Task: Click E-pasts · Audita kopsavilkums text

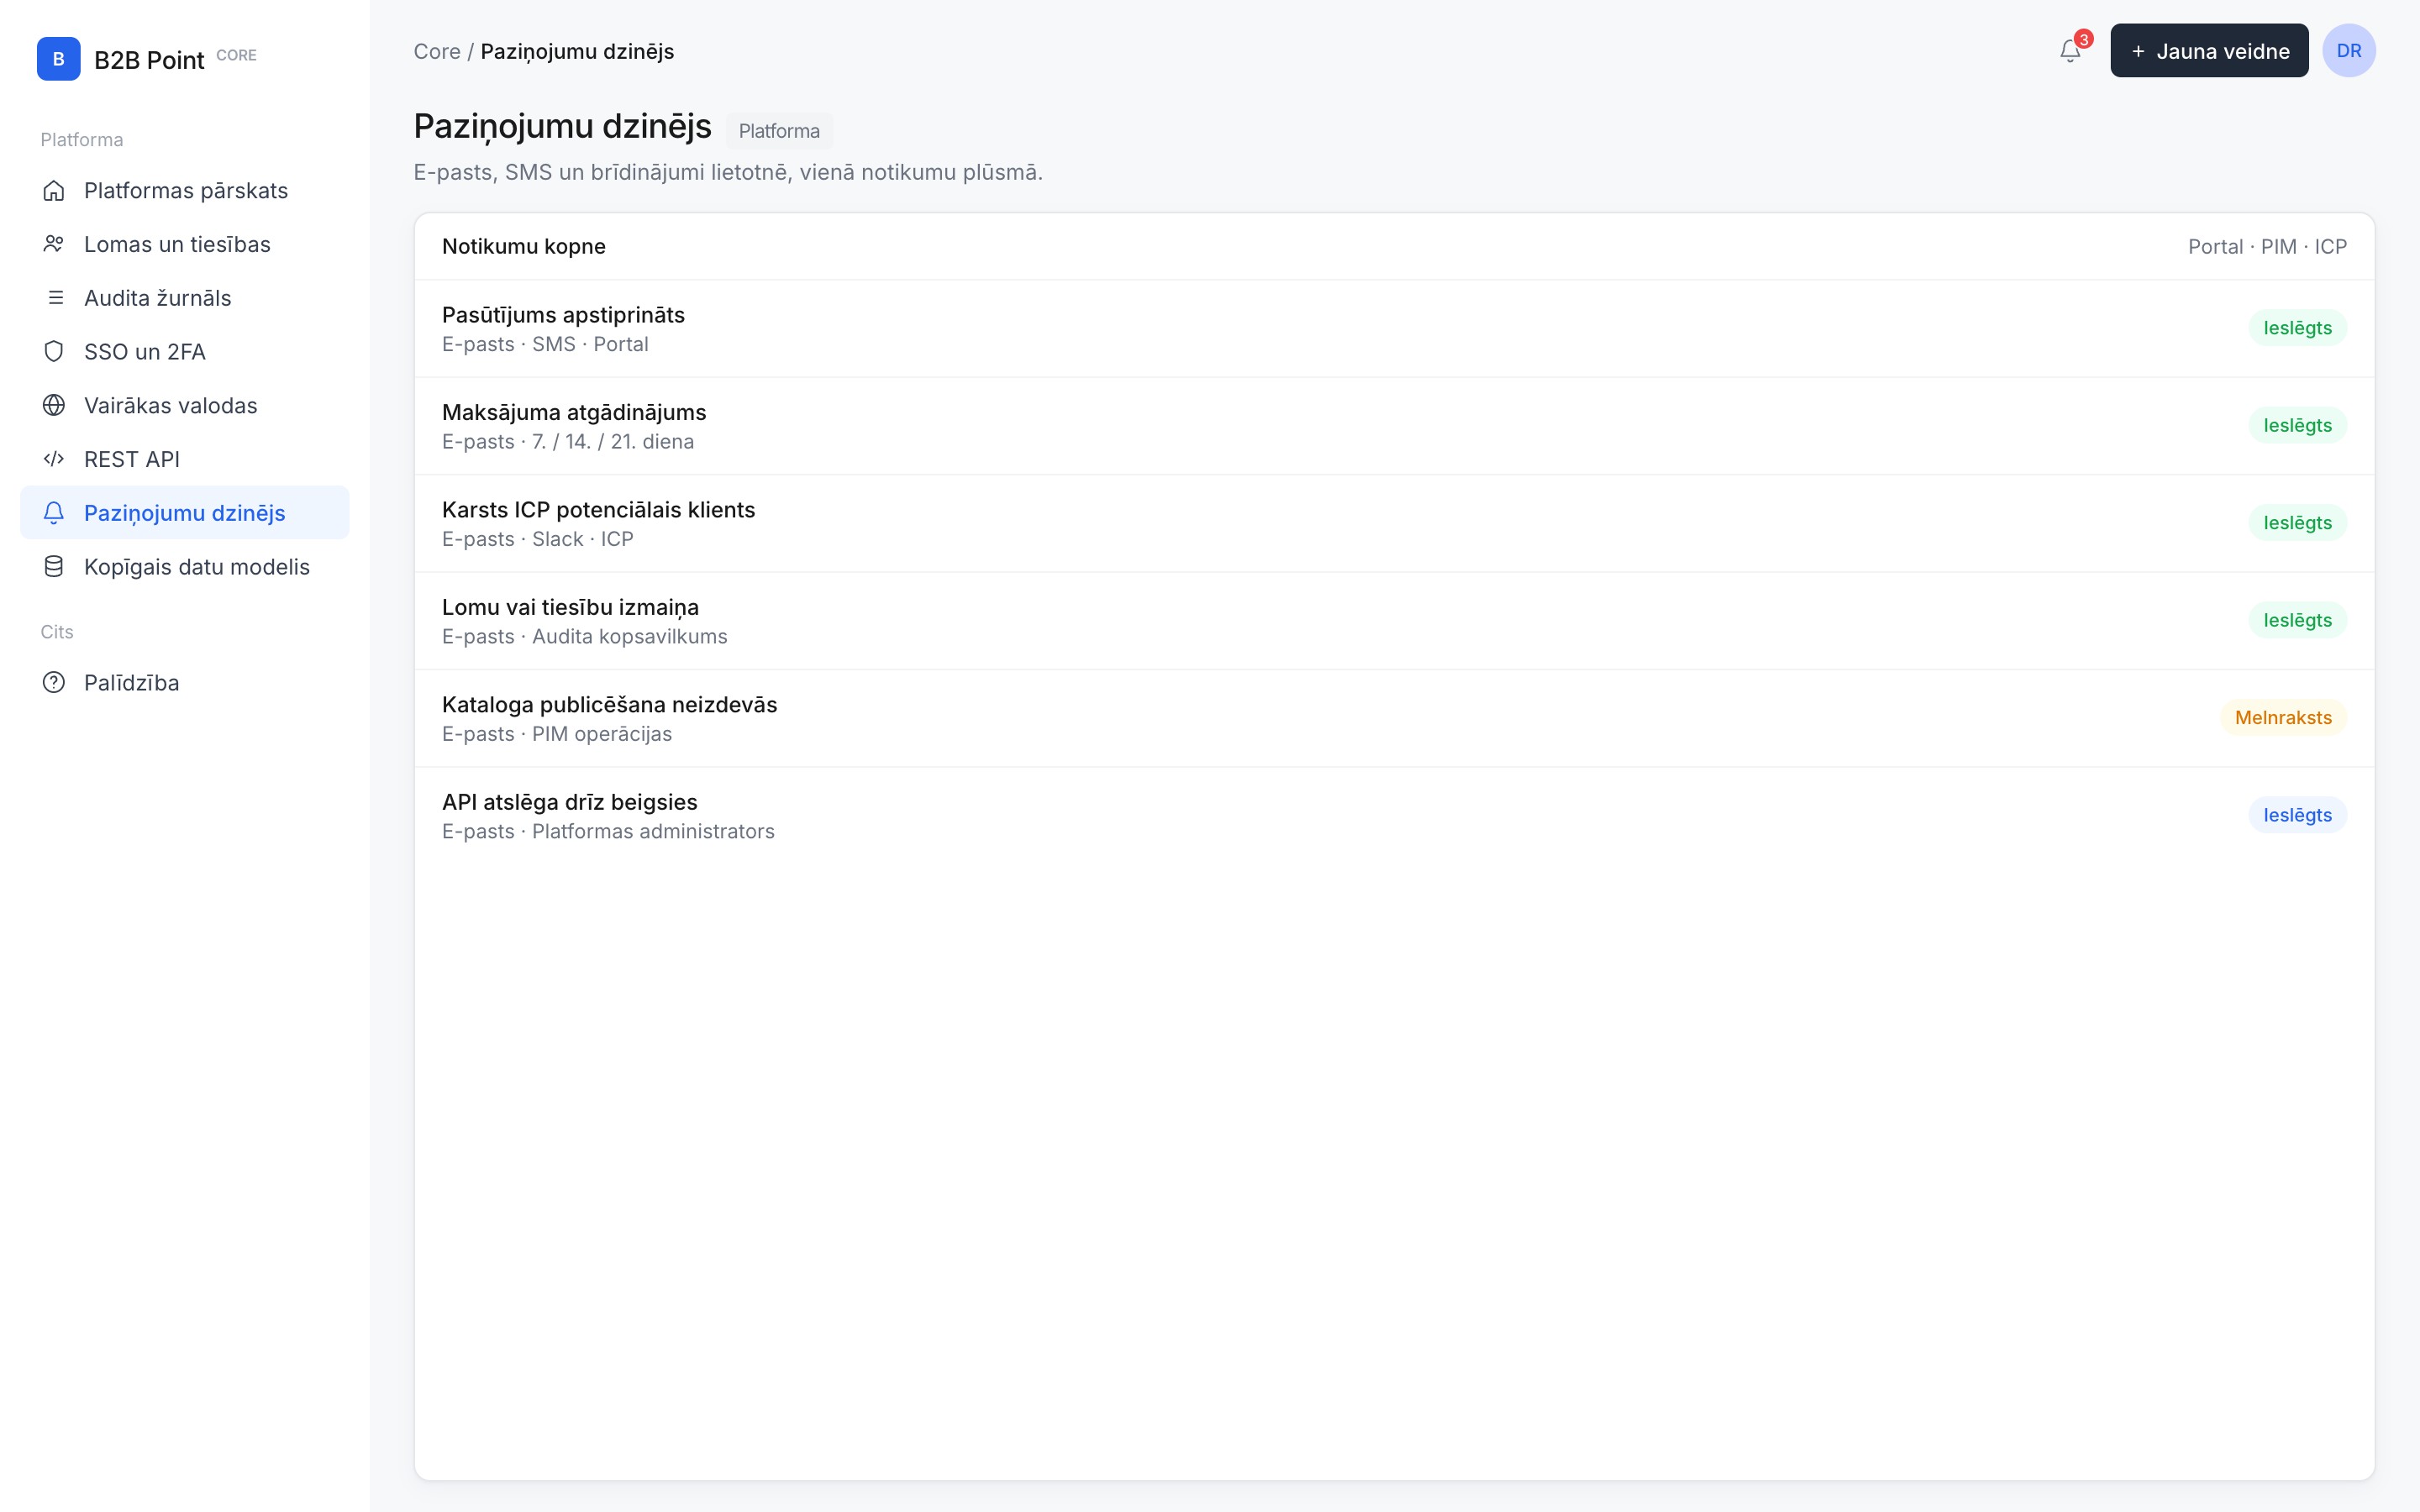Action: click(585, 637)
